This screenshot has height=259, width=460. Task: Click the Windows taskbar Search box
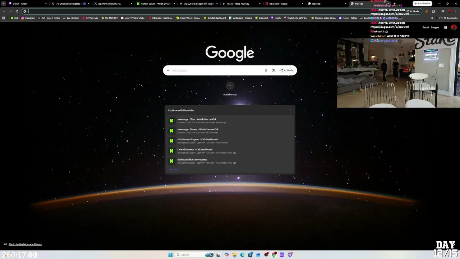[x=194, y=255]
